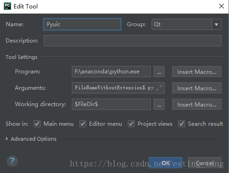Close the Edit Tool dialog
This screenshot has height=173, width=229.
222,6
